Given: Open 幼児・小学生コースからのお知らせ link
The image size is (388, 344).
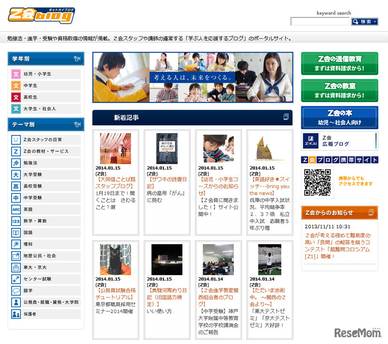Looking at the screenshot, I should (x=218, y=186).
